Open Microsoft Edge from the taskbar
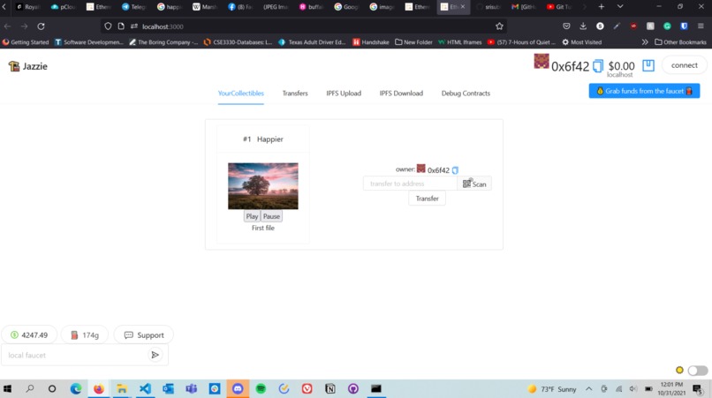This screenshot has width=712, height=398. coord(76,388)
